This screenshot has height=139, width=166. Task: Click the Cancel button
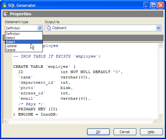125,132
